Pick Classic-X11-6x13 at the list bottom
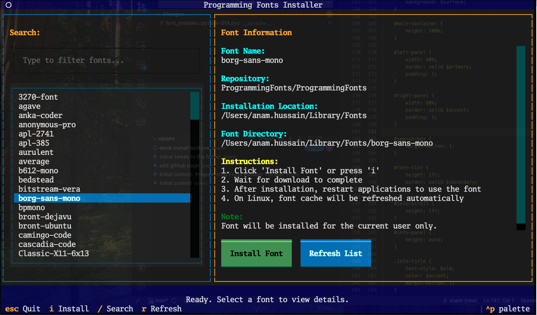The height and width of the screenshot is (315, 537). coord(54,253)
